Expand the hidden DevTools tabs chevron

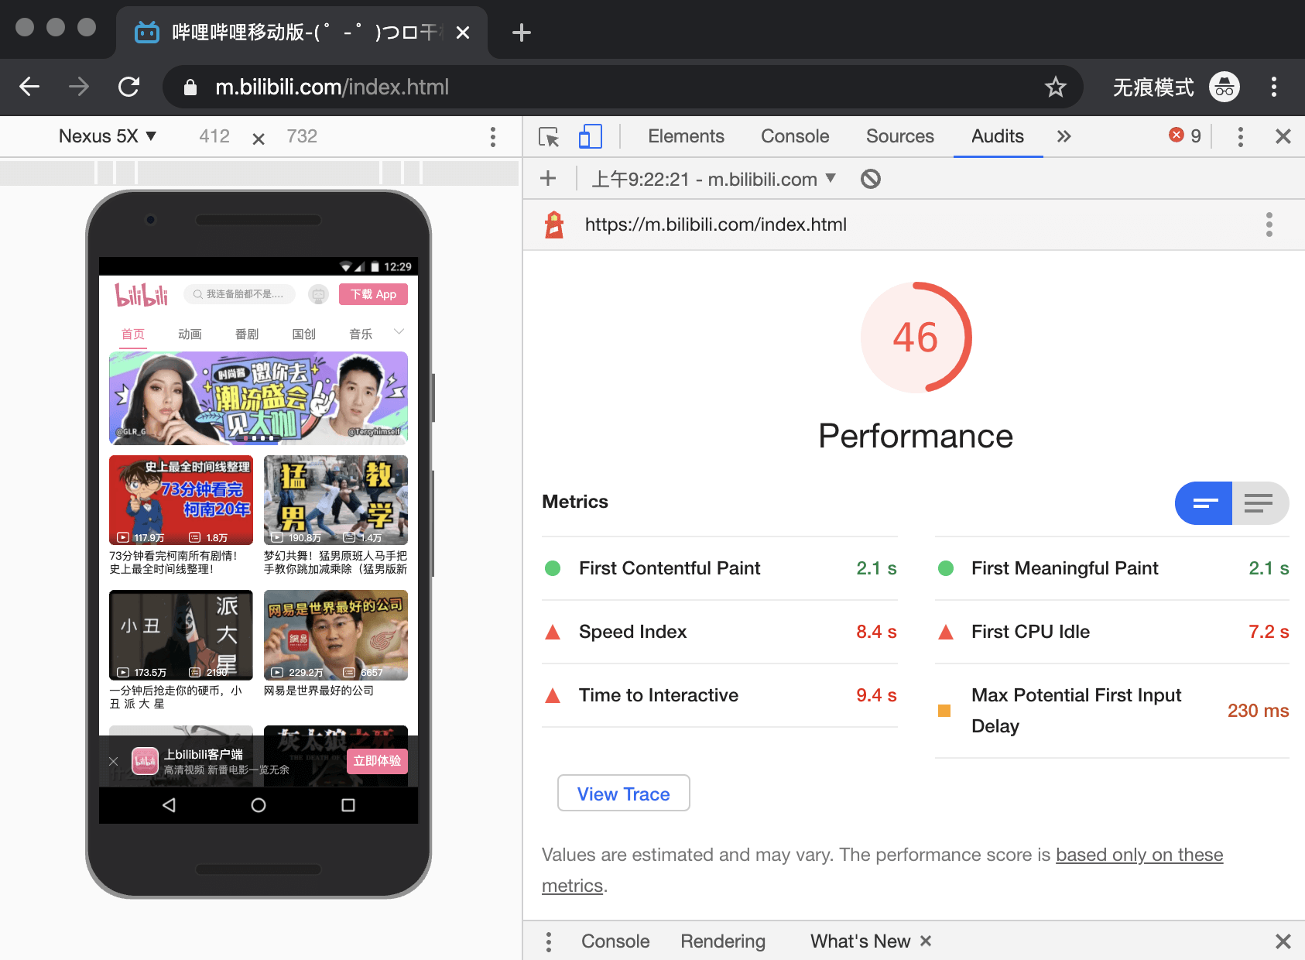pyautogui.click(x=1064, y=136)
